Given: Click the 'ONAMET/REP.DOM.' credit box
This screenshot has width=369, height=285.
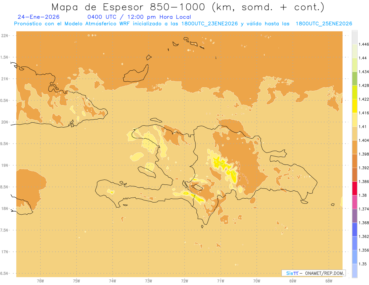Looking at the screenshot, I should point(313,273).
